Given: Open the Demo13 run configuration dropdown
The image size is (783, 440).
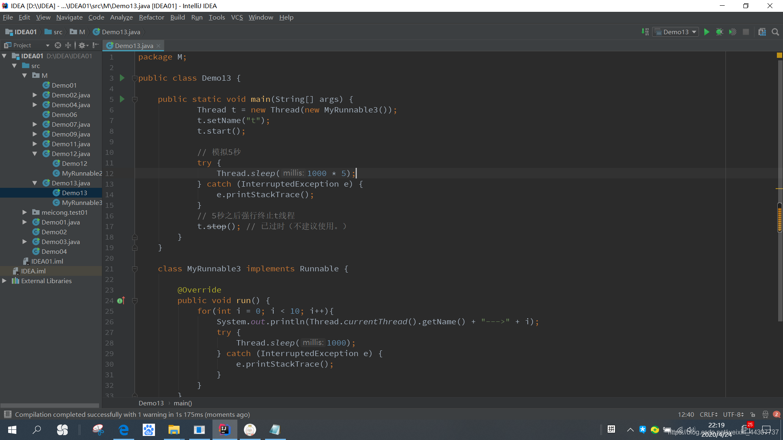Looking at the screenshot, I should click(x=676, y=32).
